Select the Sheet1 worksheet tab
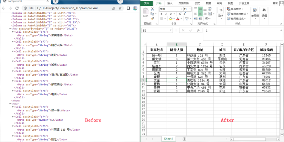 (169, 139)
